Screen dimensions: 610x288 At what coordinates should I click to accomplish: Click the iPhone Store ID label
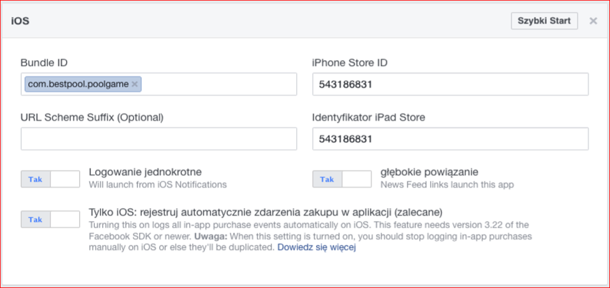pyautogui.click(x=349, y=63)
